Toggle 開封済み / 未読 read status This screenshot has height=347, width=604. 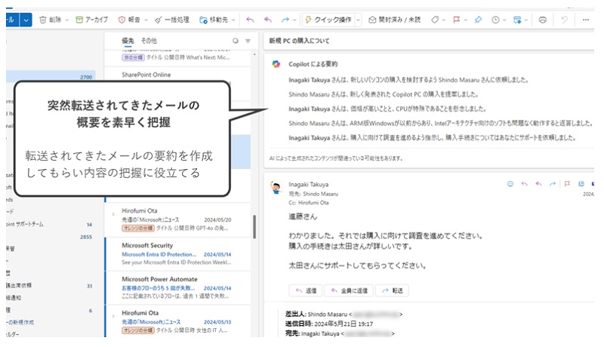(394, 20)
